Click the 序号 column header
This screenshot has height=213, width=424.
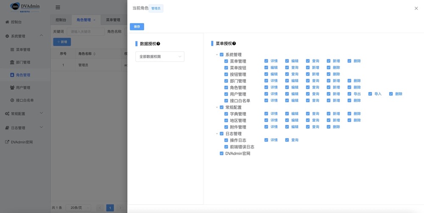63,54
